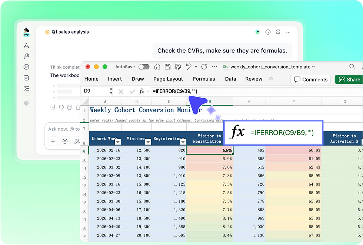The width and height of the screenshot is (363, 245).
Task: Click the plus attachment button in chat input
Action: [53, 141]
